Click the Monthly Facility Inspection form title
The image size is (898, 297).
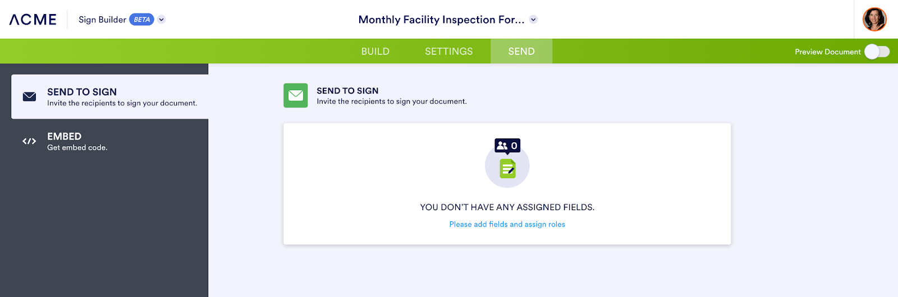[441, 20]
